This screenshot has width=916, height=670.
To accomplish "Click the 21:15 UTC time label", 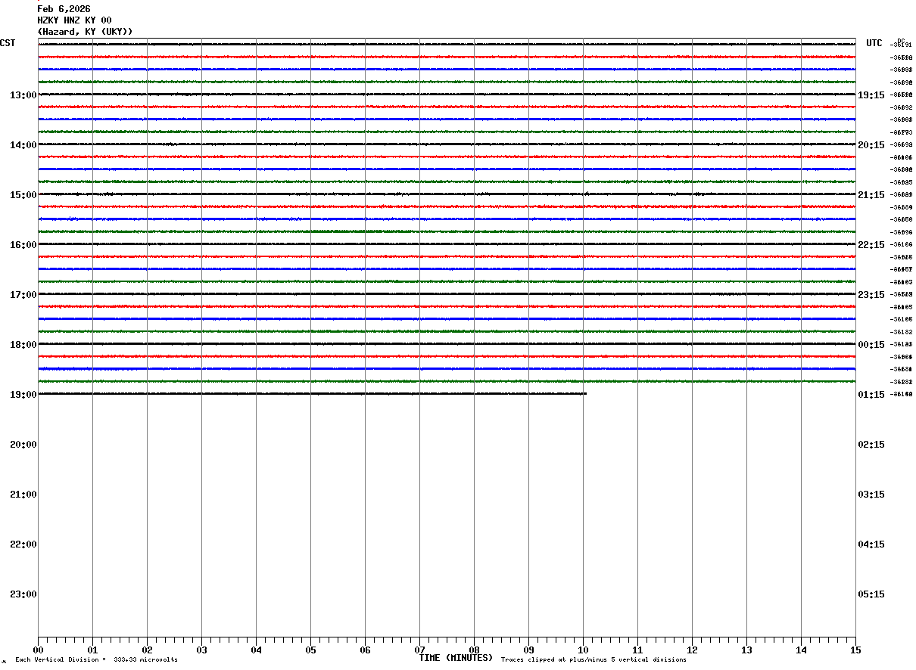I will coord(871,195).
